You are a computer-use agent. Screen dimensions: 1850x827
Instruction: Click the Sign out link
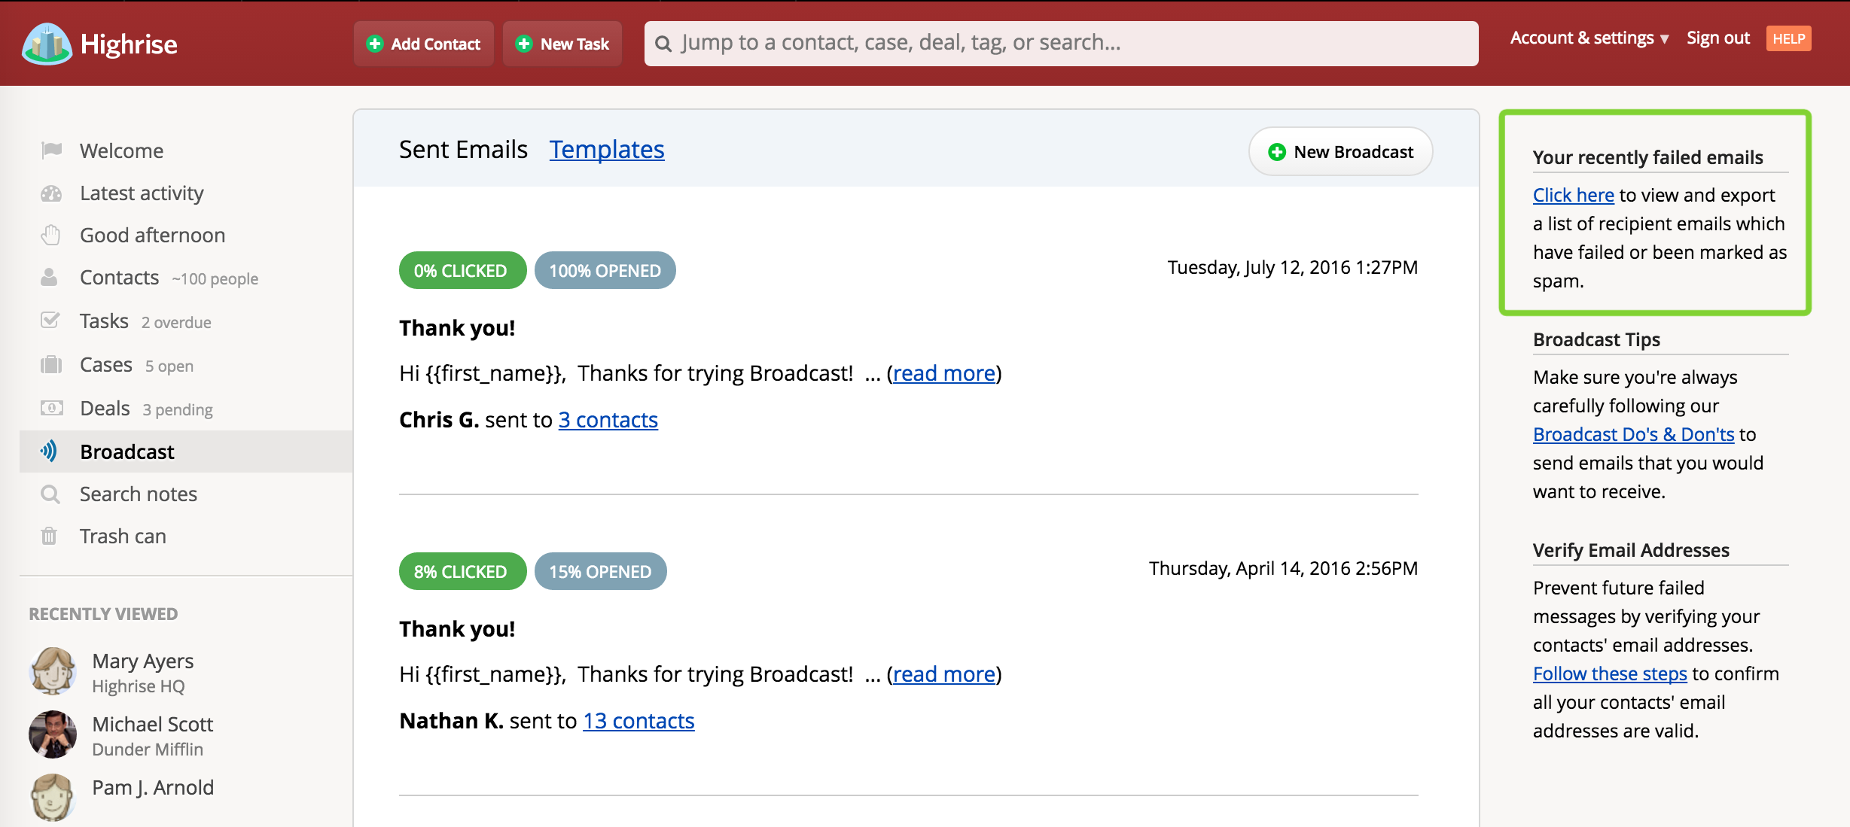pyautogui.click(x=1717, y=38)
